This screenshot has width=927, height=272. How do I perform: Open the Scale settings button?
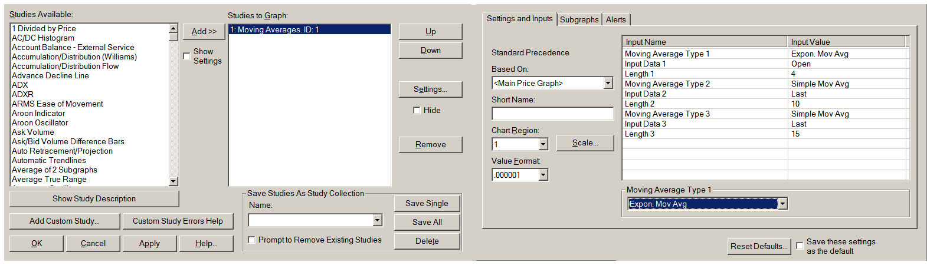585,142
